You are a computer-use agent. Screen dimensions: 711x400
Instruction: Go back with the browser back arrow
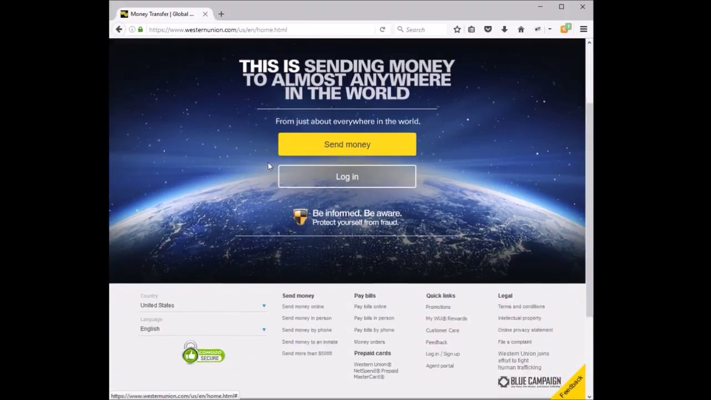pos(119,29)
